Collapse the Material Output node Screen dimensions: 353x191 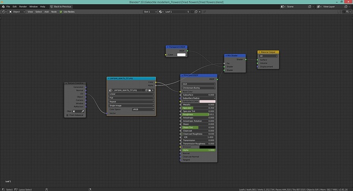pos(259,52)
